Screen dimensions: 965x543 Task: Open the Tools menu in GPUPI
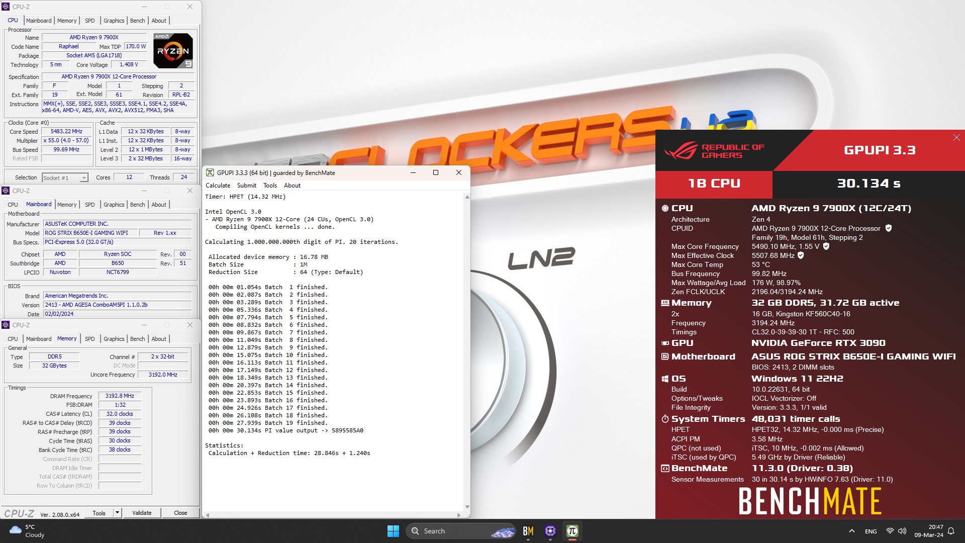tap(270, 186)
